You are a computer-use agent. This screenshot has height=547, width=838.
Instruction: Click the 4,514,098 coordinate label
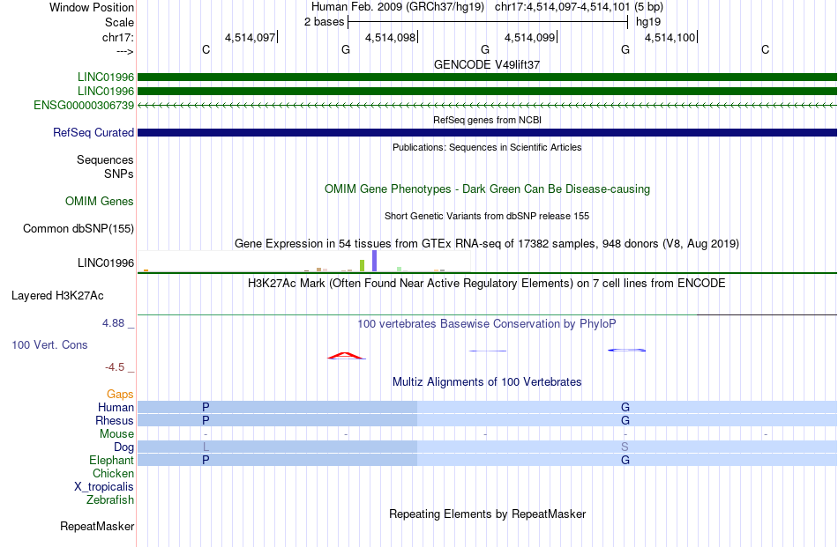pyautogui.click(x=390, y=37)
